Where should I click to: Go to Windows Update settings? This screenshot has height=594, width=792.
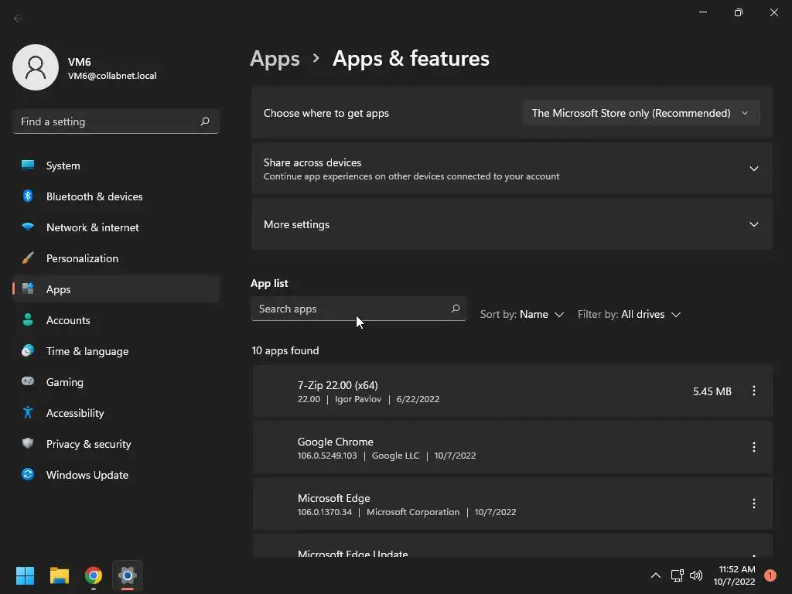[87, 475]
